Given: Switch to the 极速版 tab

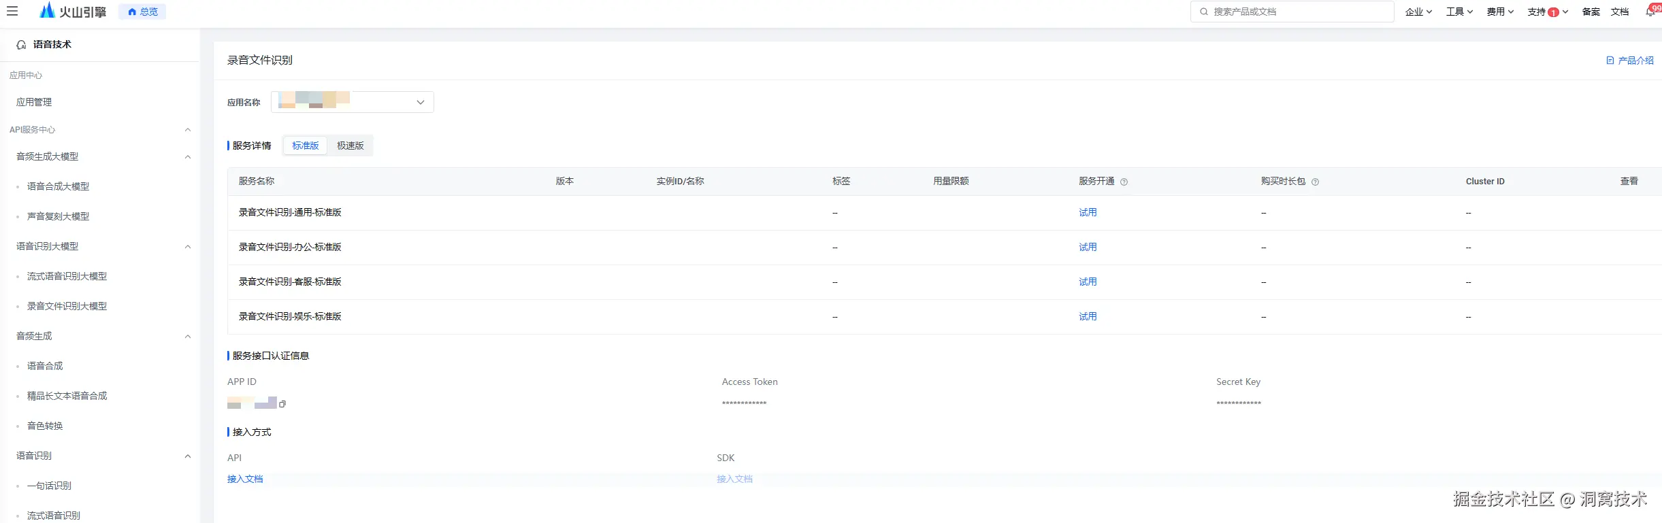Looking at the screenshot, I should (x=351, y=146).
